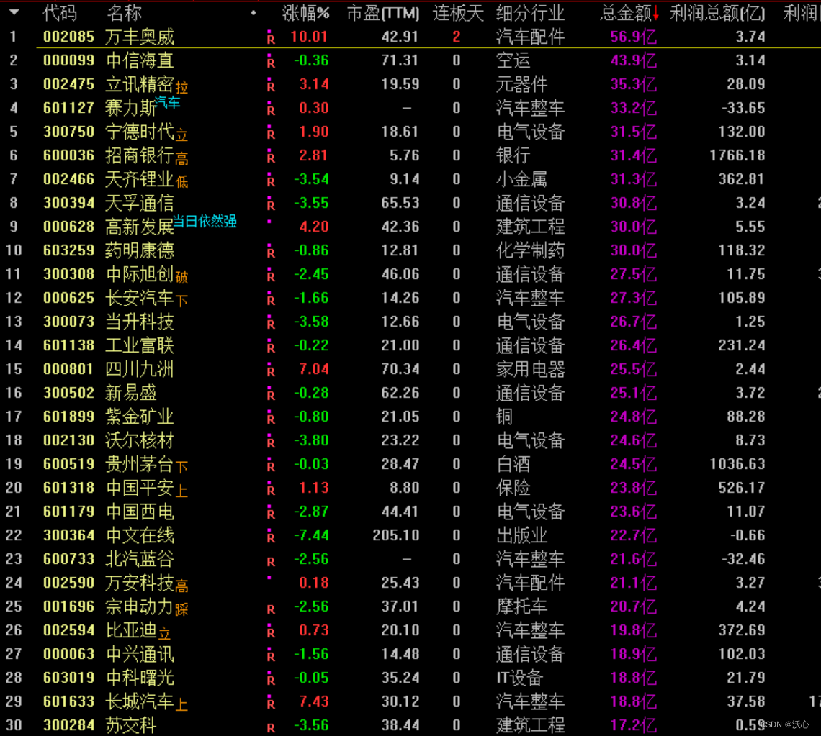This screenshot has height=736, width=821.
Task: Sort by the 细分行业 column header
Action: click(x=530, y=13)
